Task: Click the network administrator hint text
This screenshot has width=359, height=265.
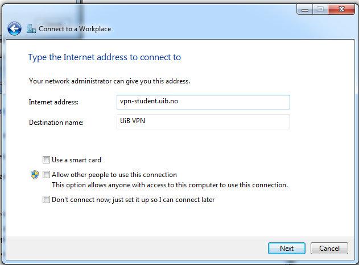Action: (109, 81)
